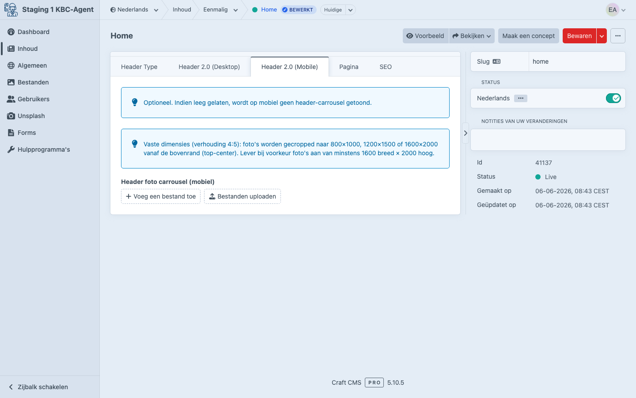Click the lightbulb icon in Vaste dimensies tip

(x=135, y=144)
